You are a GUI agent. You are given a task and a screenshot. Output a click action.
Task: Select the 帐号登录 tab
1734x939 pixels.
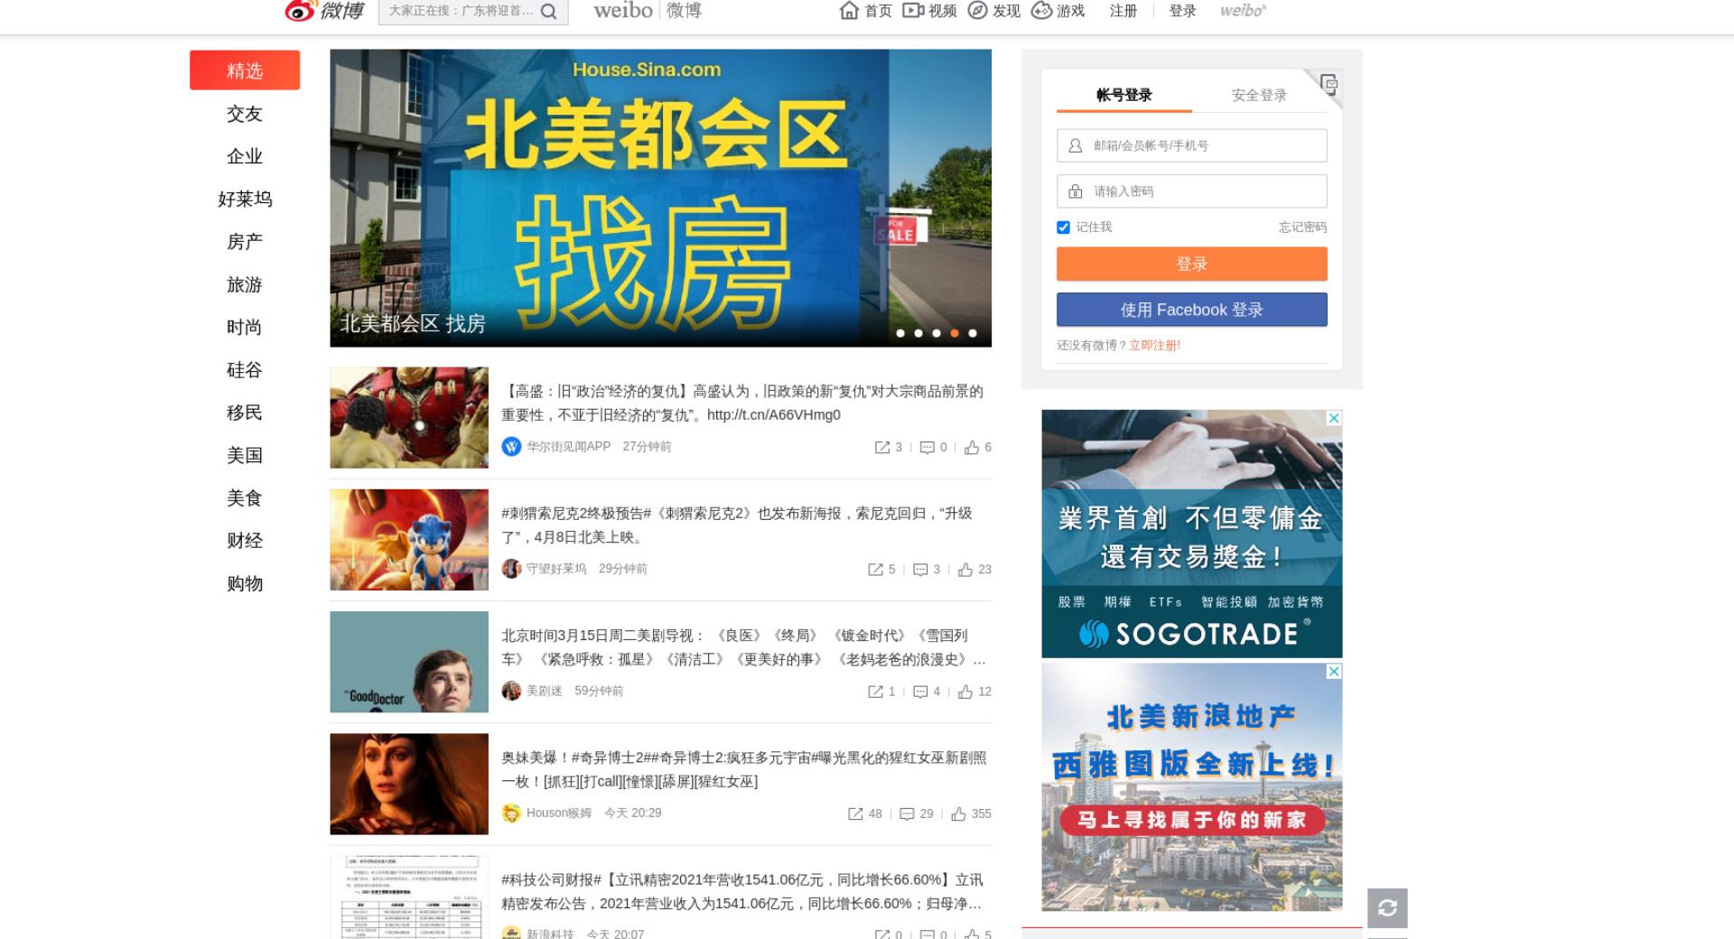click(1124, 95)
